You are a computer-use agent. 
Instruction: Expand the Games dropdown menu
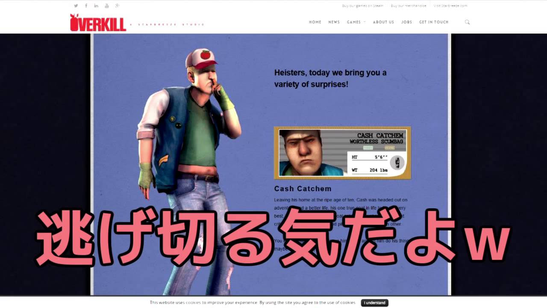(x=356, y=22)
